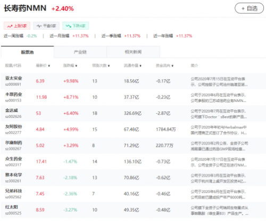The image size is (266, 221).
Task: Click the 亚太实业 company description text
Action: point(219,81)
